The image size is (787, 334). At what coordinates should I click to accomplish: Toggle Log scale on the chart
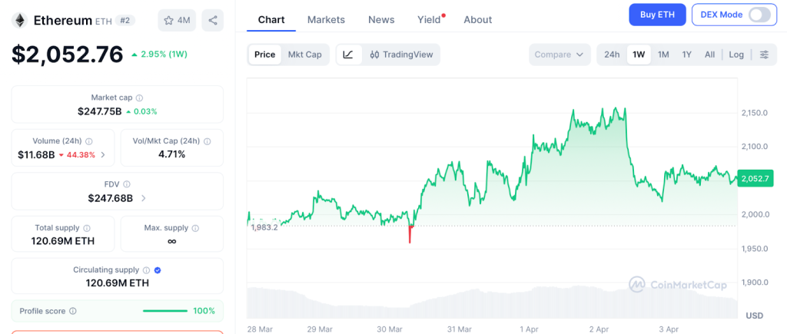[x=736, y=55]
